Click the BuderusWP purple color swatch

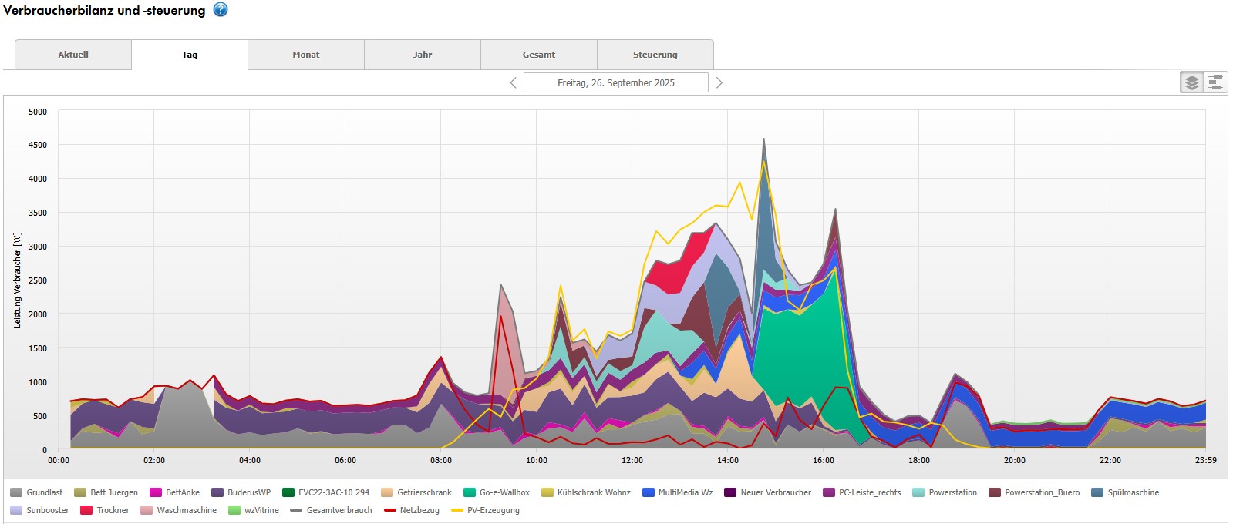[x=217, y=492]
